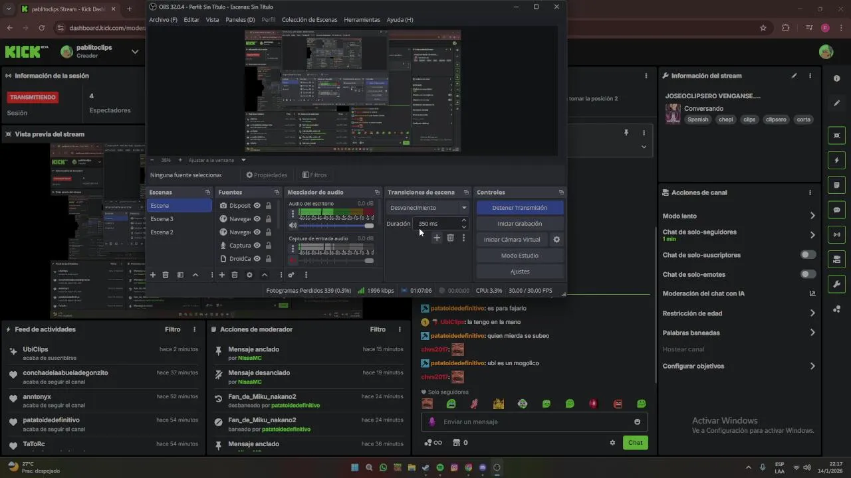This screenshot has height=478, width=851.
Task: Open Vista menu in OBS
Action: [212, 20]
